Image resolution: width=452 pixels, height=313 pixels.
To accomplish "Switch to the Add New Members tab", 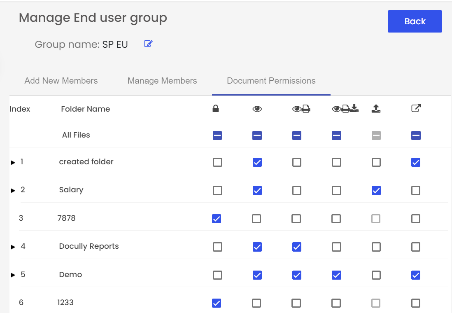I will [61, 81].
